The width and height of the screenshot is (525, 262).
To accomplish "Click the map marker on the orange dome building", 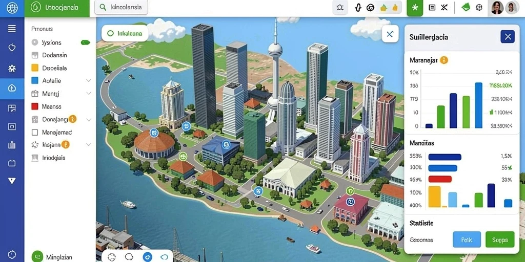I will pyautogui.click(x=154, y=133).
